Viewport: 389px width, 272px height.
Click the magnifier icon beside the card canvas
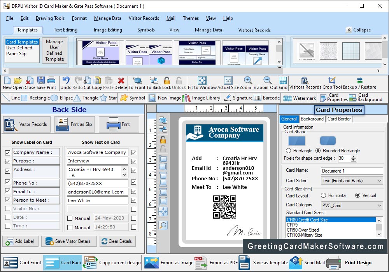coord(163,225)
